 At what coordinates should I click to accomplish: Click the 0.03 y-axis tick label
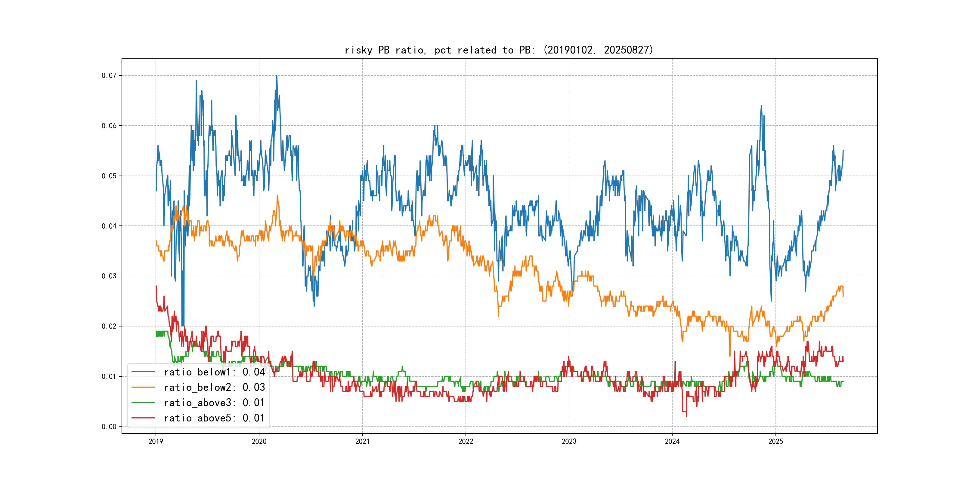(x=109, y=276)
